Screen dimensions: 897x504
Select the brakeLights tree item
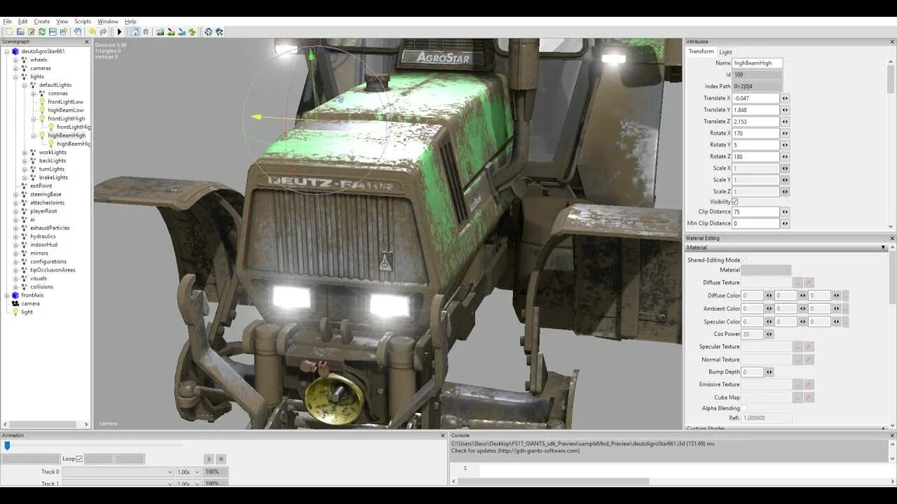click(53, 178)
